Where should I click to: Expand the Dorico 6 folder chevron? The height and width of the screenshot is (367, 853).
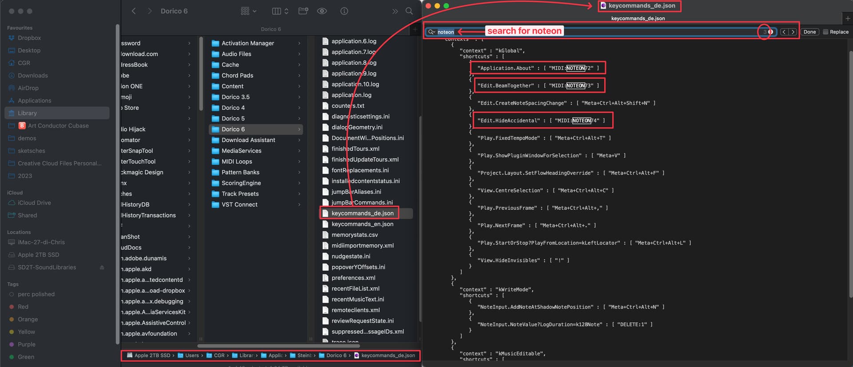[x=299, y=129]
